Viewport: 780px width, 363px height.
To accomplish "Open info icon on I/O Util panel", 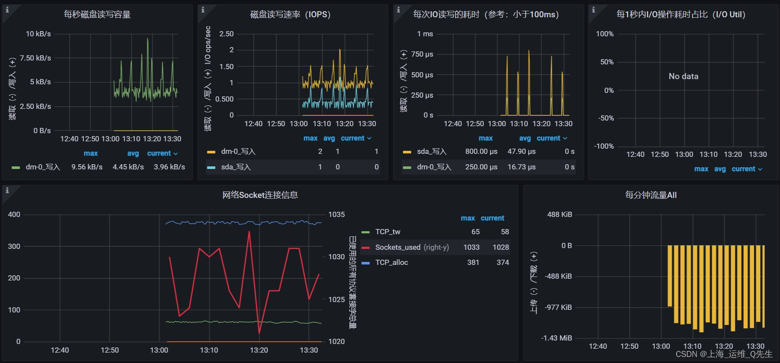I will pyautogui.click(x=593, y=10).
